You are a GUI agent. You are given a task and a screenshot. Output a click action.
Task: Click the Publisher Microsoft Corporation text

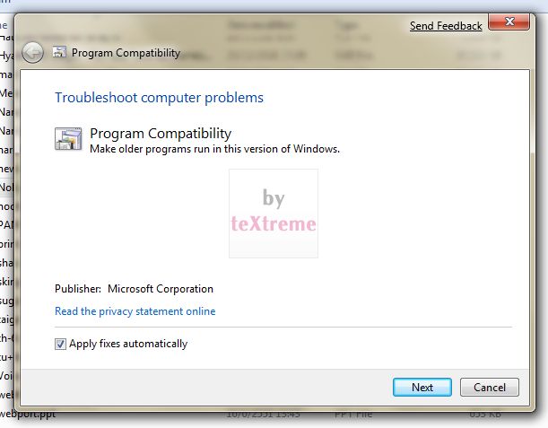click(134, 289)
